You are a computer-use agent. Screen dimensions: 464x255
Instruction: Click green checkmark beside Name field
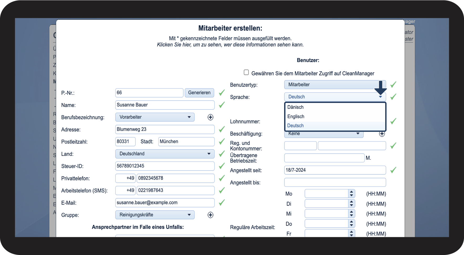(x=222, y=105)
